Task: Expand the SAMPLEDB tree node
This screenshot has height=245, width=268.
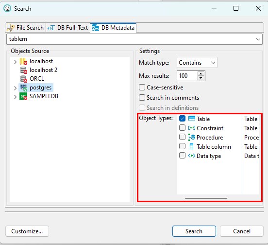Action: click(15, 97)
